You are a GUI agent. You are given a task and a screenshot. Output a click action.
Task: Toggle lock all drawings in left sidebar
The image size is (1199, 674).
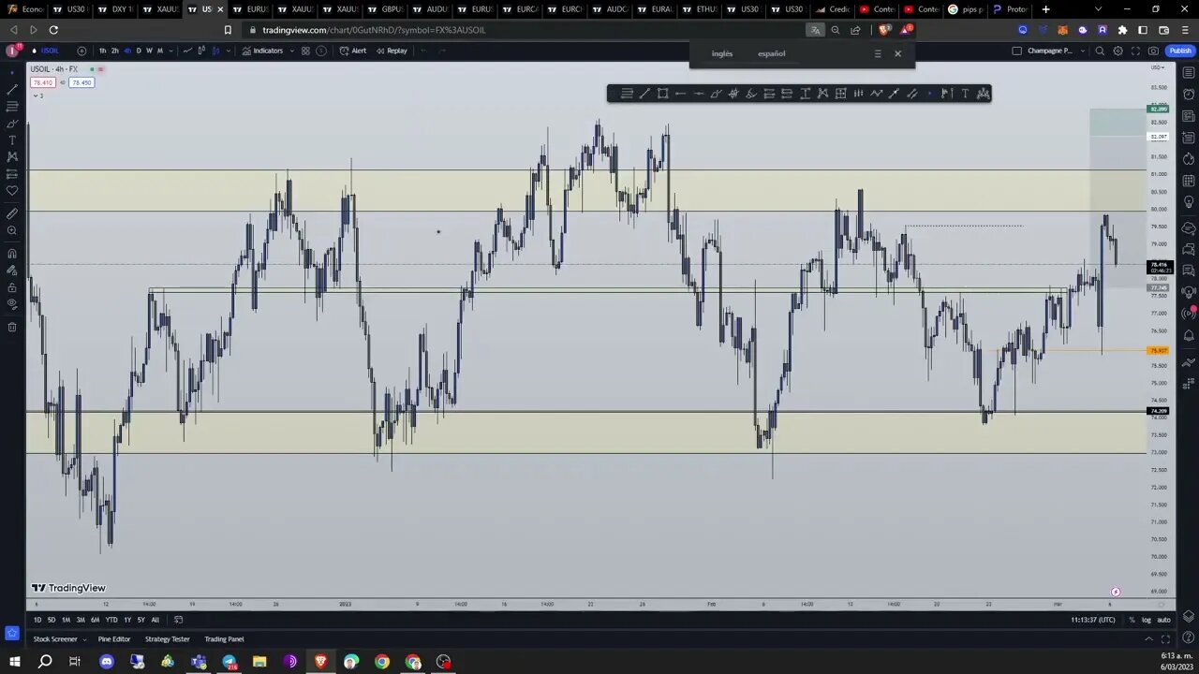12,286
